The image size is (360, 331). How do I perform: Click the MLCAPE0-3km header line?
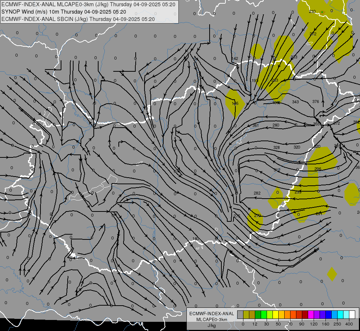(88, 4)
